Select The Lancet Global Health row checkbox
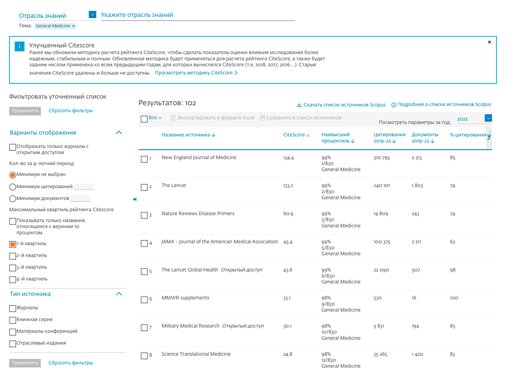 pos(144,272)
